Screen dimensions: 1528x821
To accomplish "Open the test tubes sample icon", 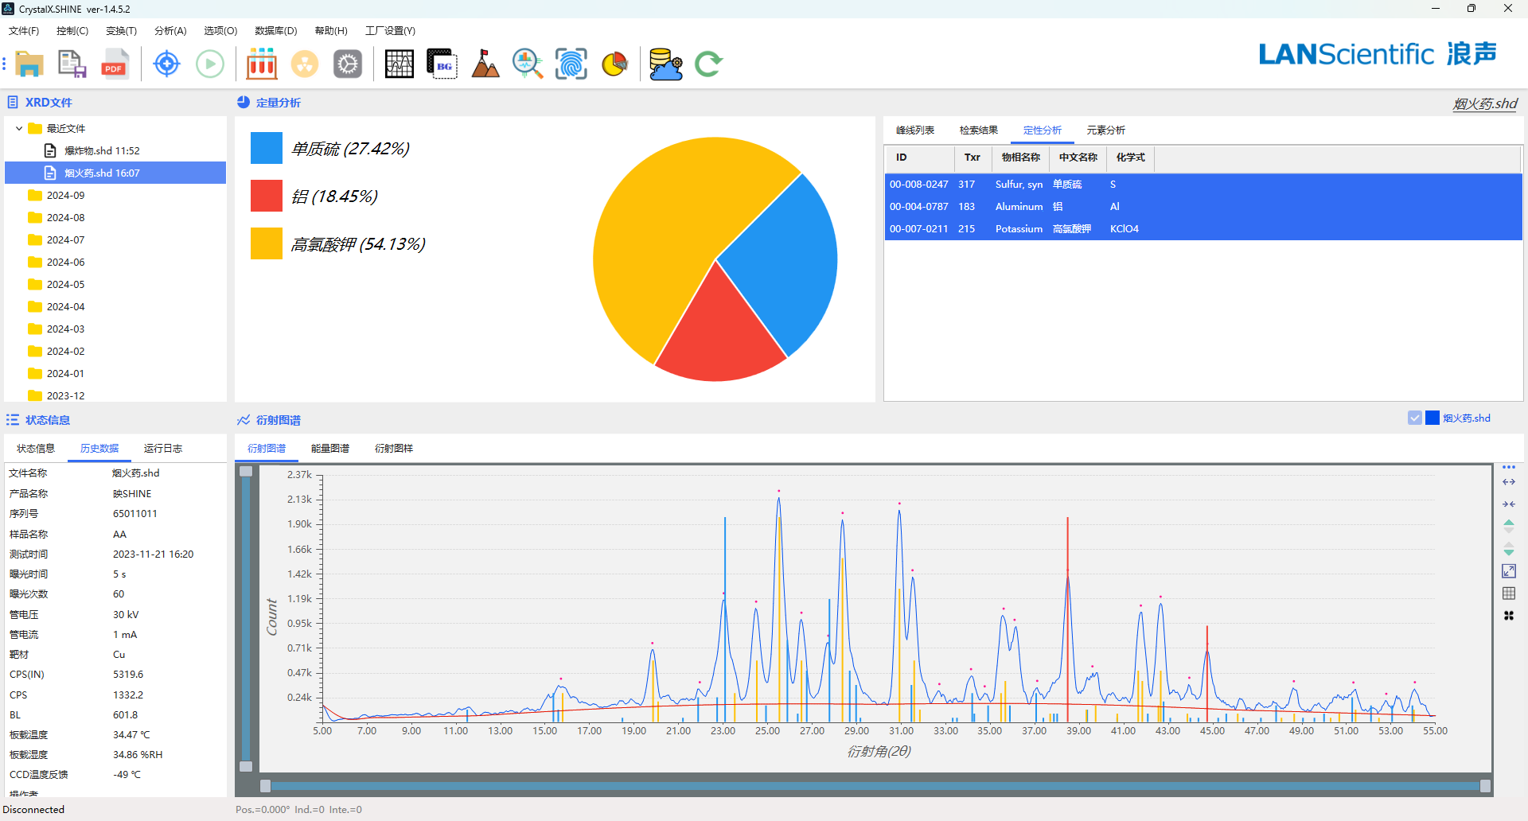I will coord(261,64).
